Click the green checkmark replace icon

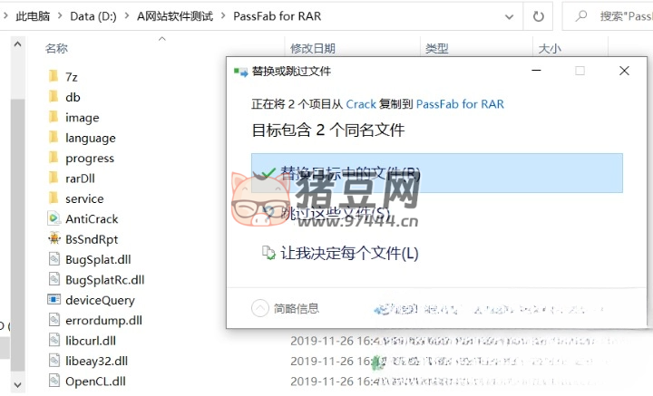tap(267, 172)
